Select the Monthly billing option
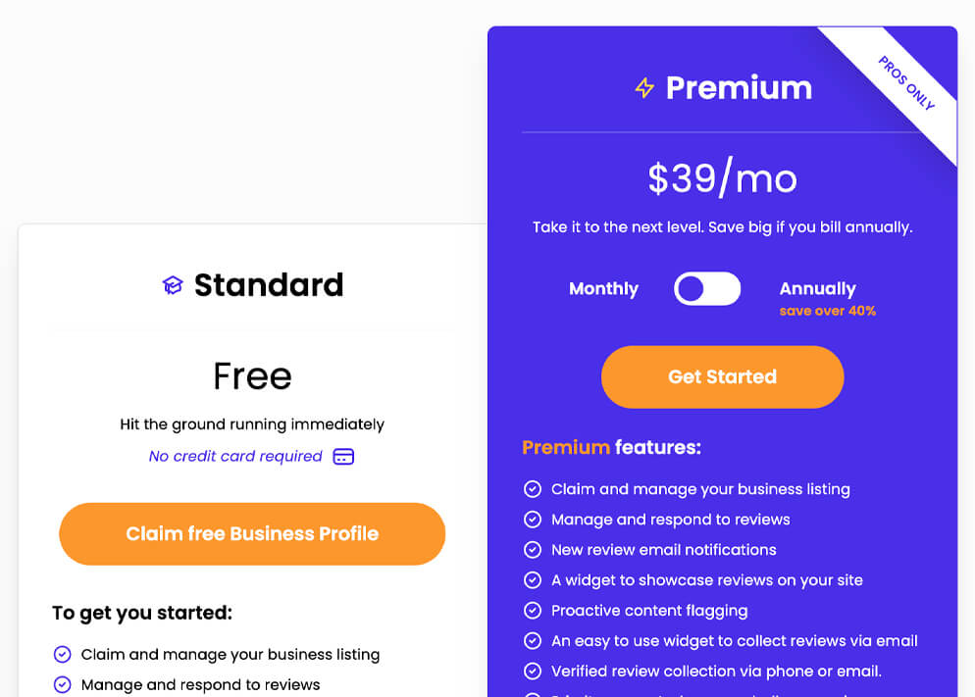 pyautogui.click(x=603, y=289)
